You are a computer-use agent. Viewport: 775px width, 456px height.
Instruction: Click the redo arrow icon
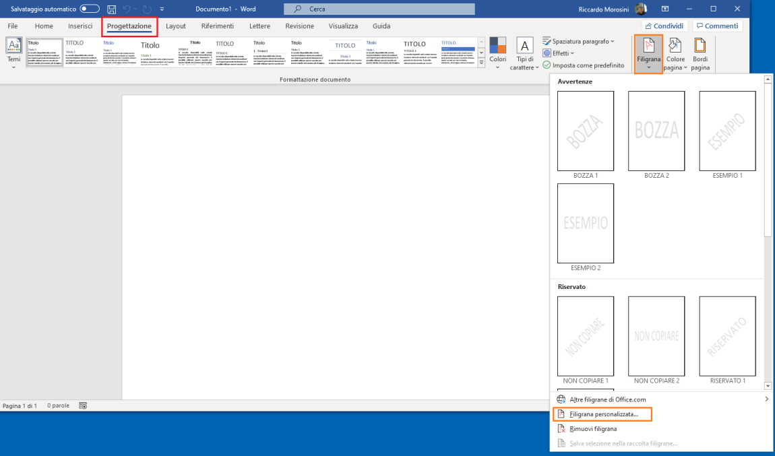point(147,9)
